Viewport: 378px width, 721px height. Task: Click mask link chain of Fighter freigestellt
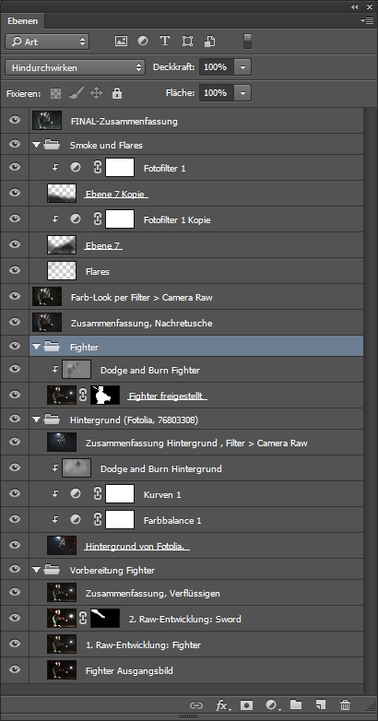pos(83,395)
